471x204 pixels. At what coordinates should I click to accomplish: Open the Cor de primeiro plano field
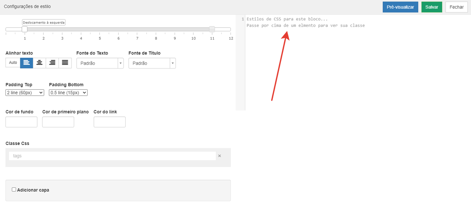(58, 122)
